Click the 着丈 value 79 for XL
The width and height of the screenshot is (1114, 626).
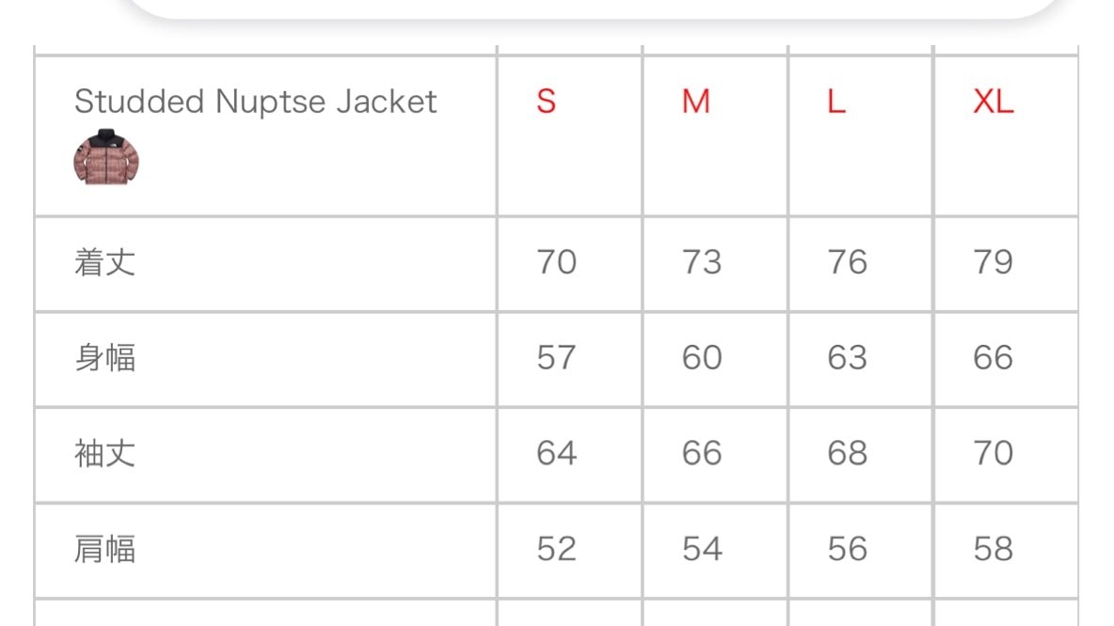(x=993, y=262)
